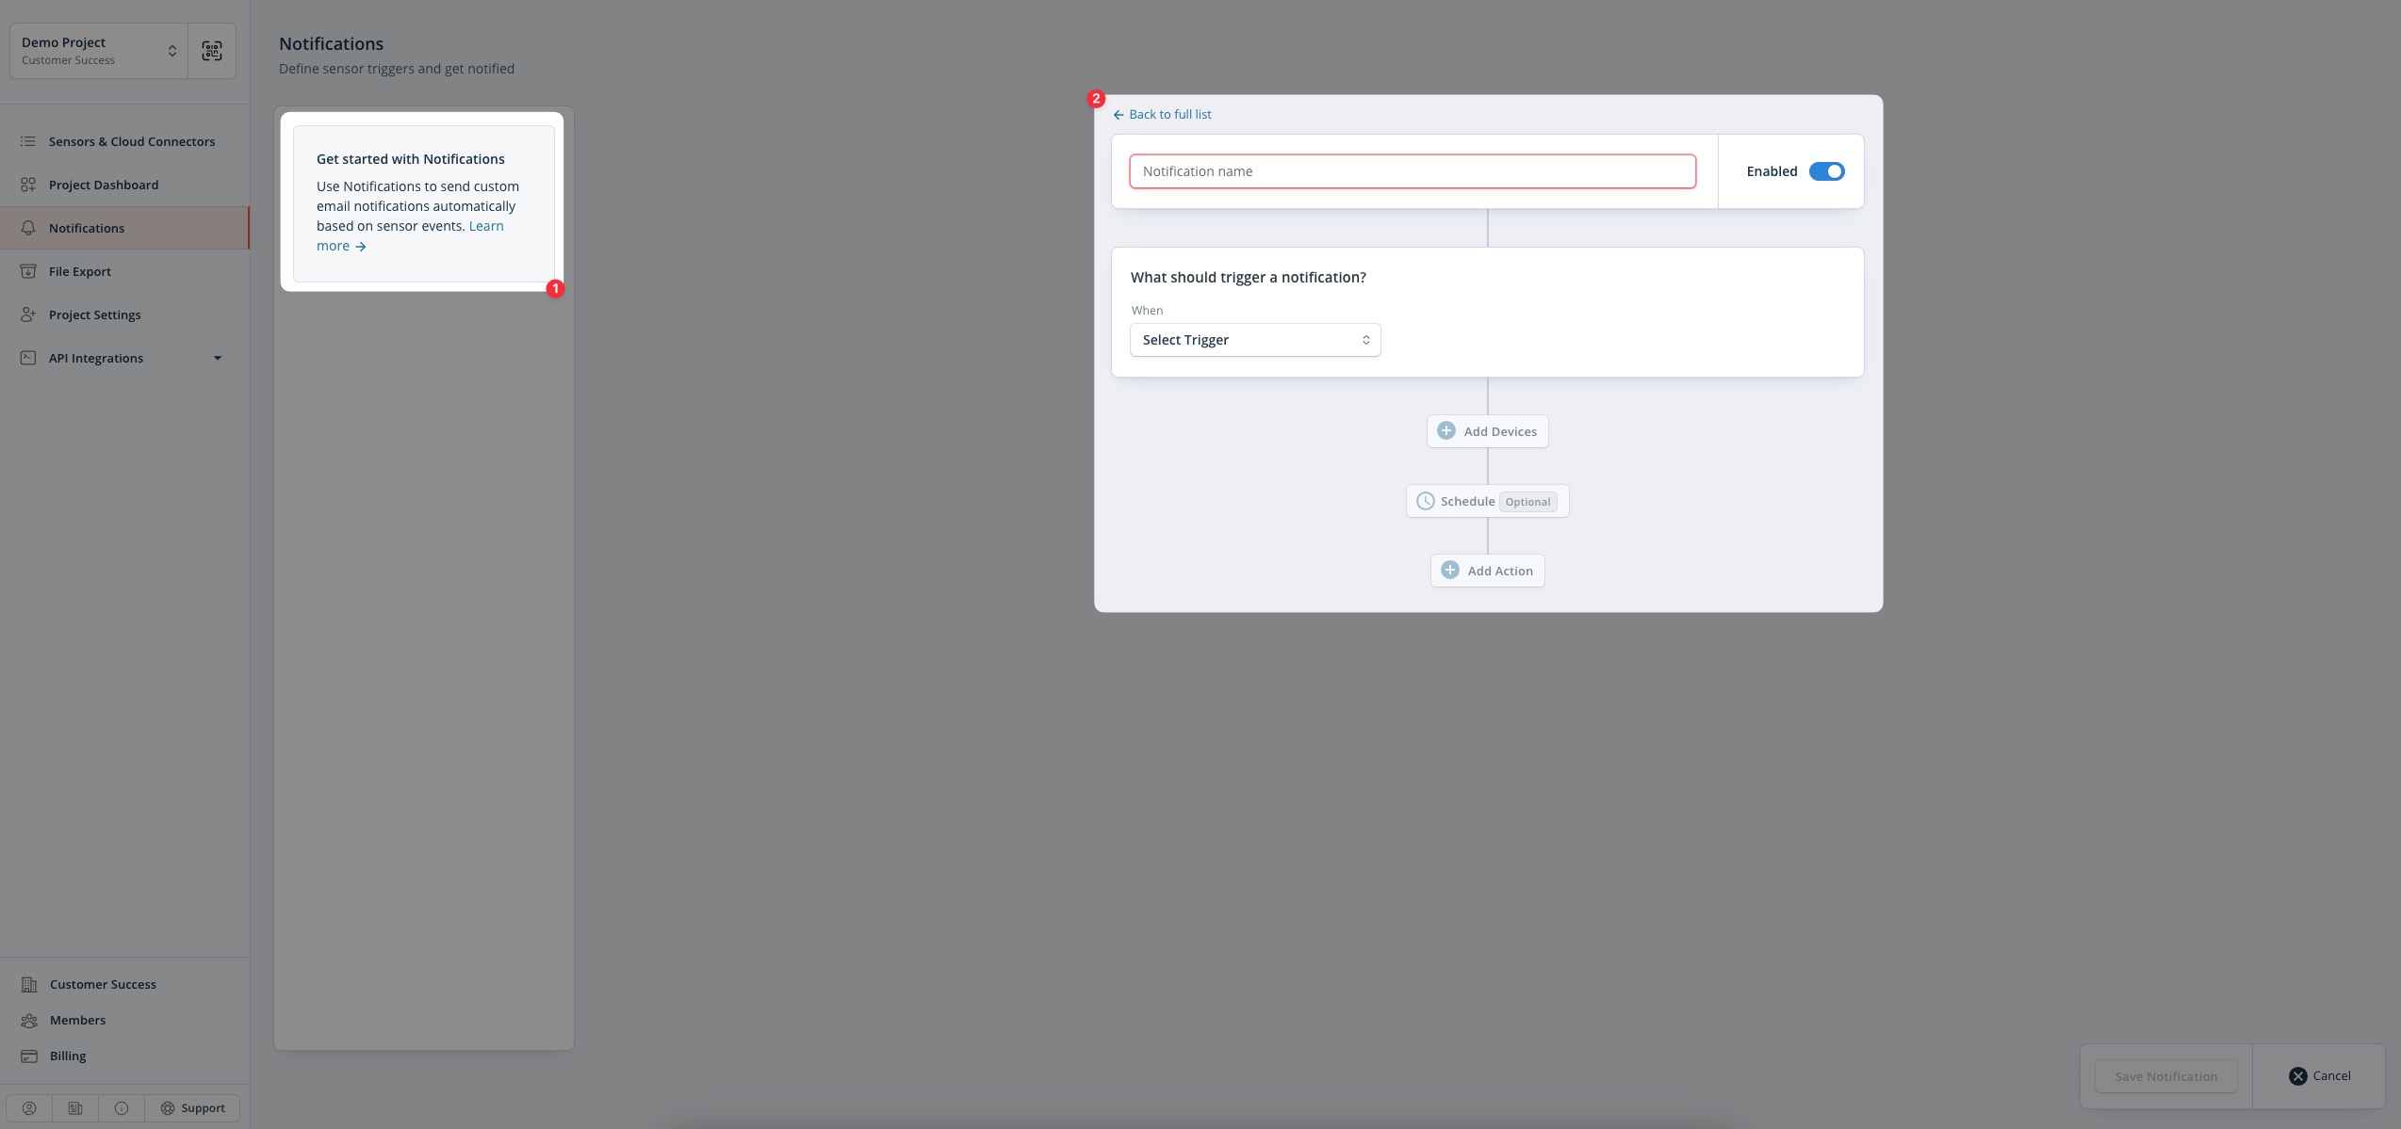Image resolution: width=2401 pixels, height=1129 pixels.
Task: Go to Sensors & Cloud Connectors
Action: [x=132, y=141]
